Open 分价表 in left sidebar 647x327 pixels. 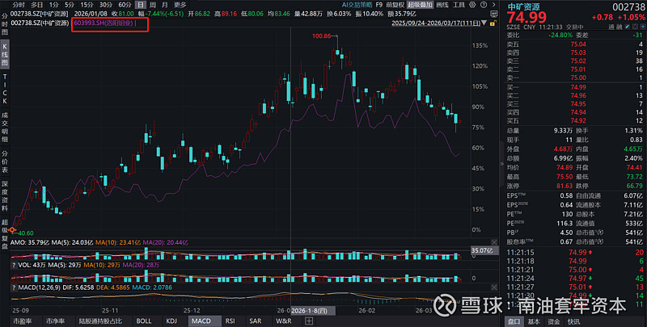[x=5, y=161]
